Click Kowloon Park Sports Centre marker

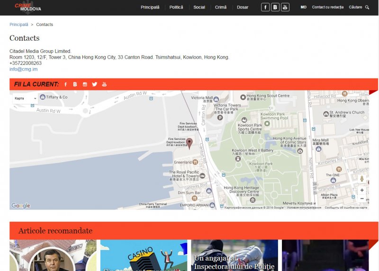(244, 120)
